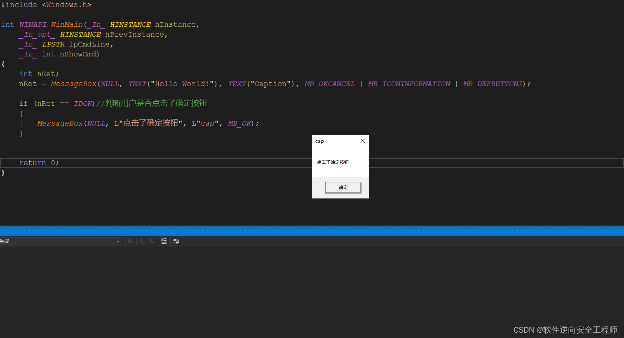Click the jump to message icon on toolbar
The height and width of the screenshot is (338, 624).
pyautogui.click(x=130, y=241)
